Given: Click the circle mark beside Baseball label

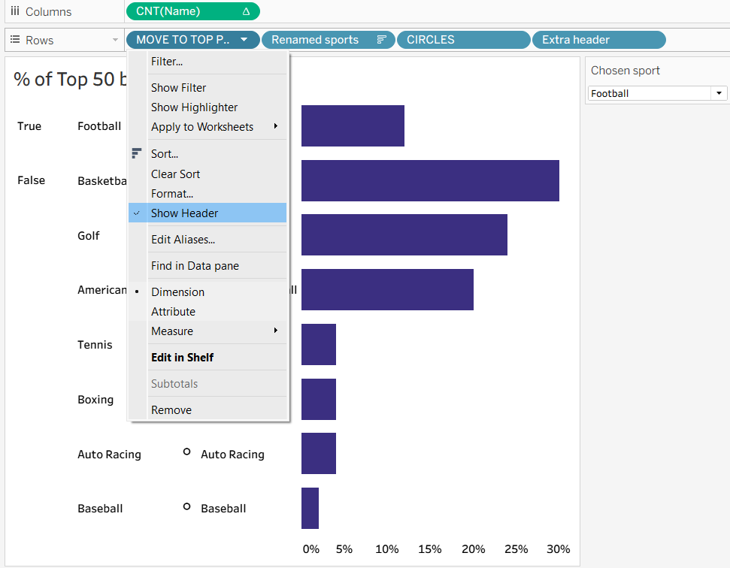Looking at the screenshot, I should [186, 506].
